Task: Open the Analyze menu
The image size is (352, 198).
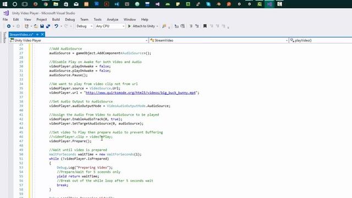Action: click(112, 20)
